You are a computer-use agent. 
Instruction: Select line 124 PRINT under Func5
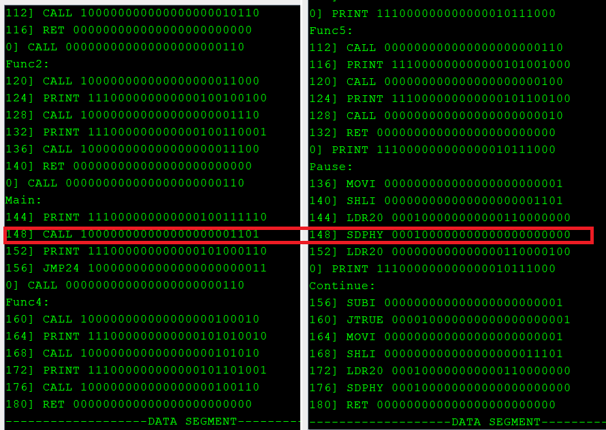(440, 99)
